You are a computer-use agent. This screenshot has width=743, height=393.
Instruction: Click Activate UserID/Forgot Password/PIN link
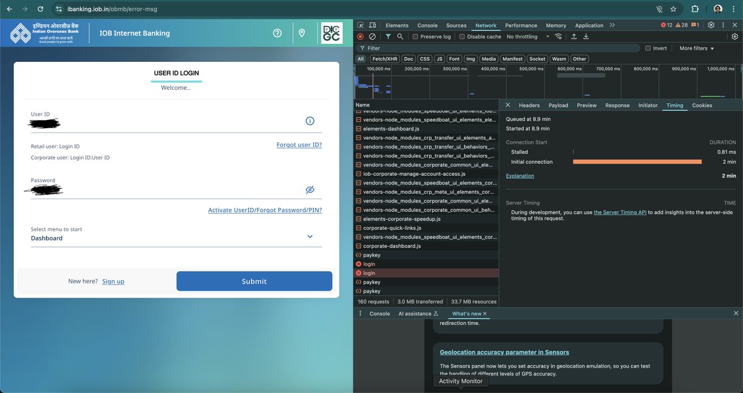(x=265, y=210)
